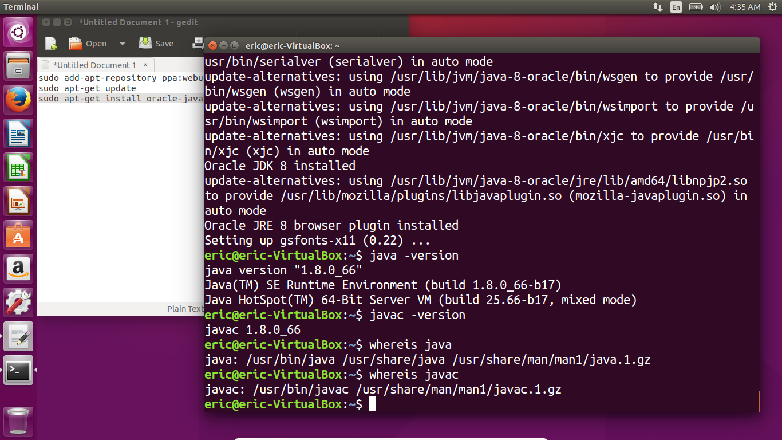Click the Ubuntu Dash home button

(18, 32)
